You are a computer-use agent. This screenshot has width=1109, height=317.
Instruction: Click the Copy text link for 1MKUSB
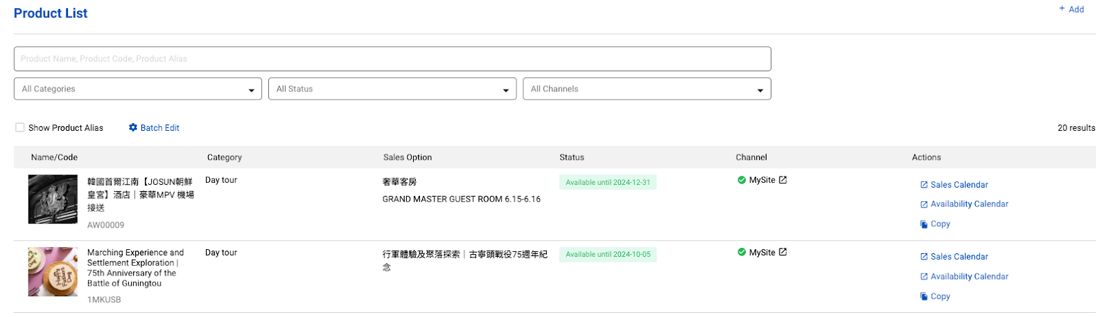point(941,296)
